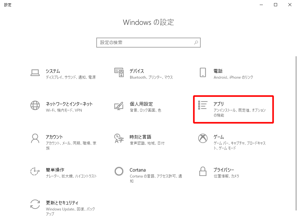The height and width of the screenshot is (221, 297).
Task: Maximize the 設定 window
Action: click(x=276, y=5)
